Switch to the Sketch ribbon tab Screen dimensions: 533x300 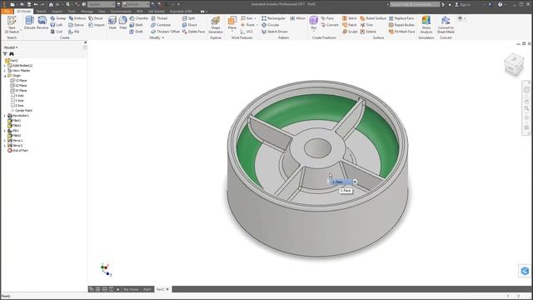pos(41,11)
